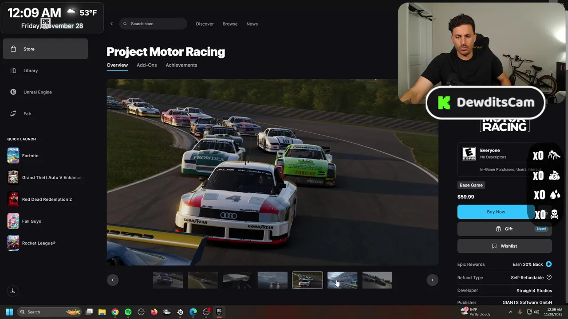
Task: Click the Store shopping bag icon
Action: coord(13,49)
